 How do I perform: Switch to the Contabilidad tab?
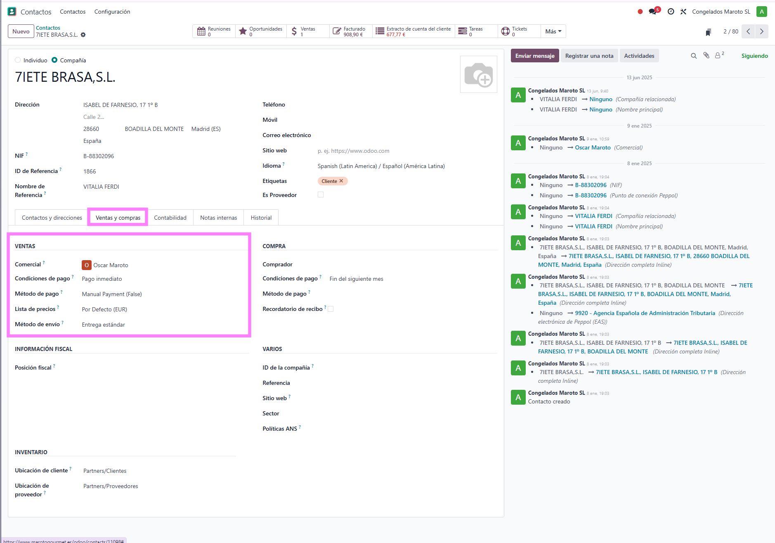coord(170,218)
